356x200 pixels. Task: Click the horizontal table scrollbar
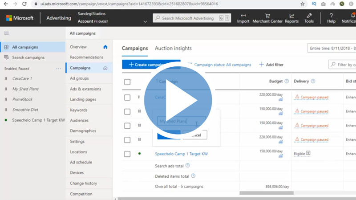click(x=267, y=193)
